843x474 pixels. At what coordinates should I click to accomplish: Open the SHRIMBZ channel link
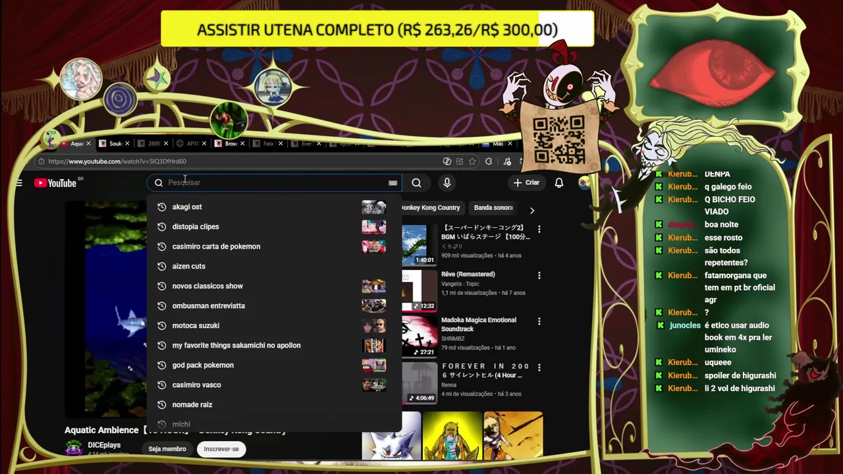point(452,338)
